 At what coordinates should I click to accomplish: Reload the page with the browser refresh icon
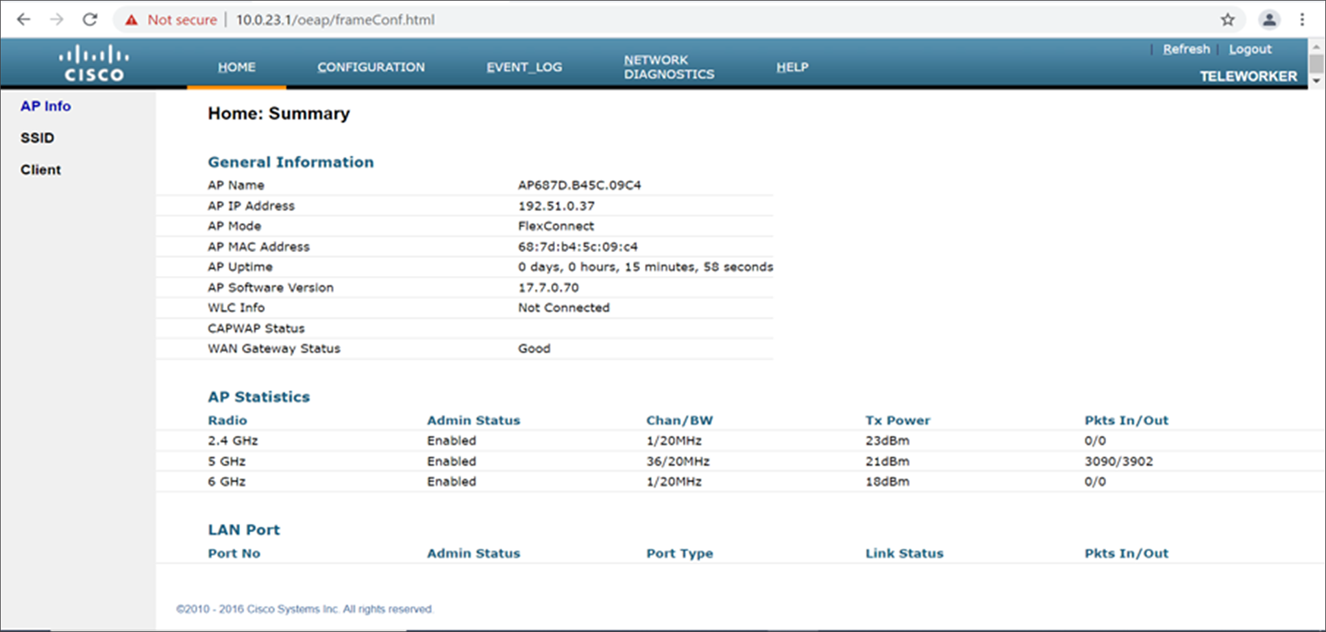click(x=90, y=20)
